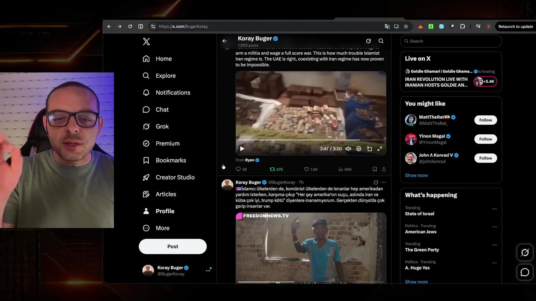Bookmark page with star icon
This screenshot has width=536, height=301.
point(406,26)
